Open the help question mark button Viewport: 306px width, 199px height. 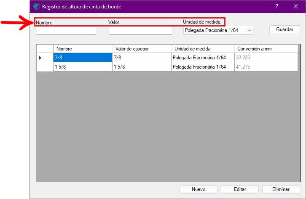click(277, 6)
